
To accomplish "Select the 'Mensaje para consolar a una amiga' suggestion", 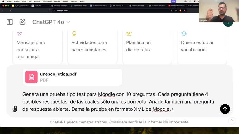I will coord(38,47).
